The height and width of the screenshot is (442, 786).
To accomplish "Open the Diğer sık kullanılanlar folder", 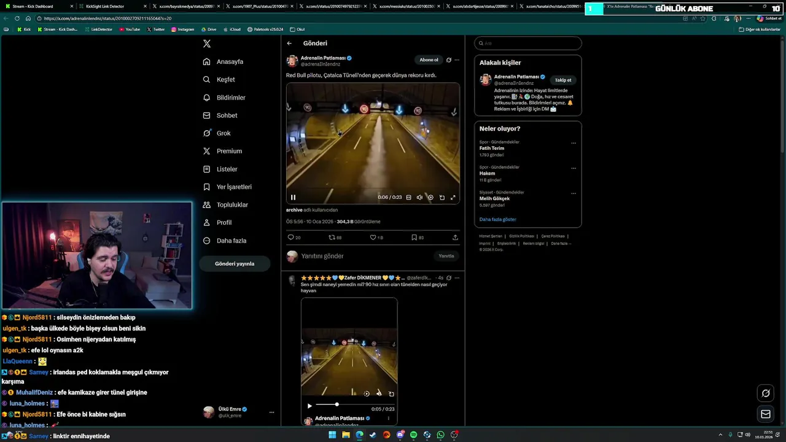I will point(760,29).
